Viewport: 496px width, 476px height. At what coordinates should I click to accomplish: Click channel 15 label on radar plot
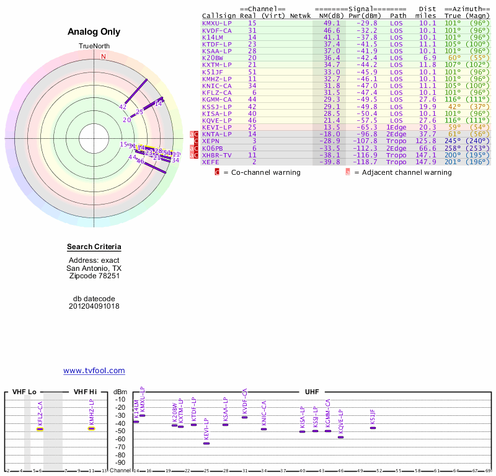[x=123, y=144]
